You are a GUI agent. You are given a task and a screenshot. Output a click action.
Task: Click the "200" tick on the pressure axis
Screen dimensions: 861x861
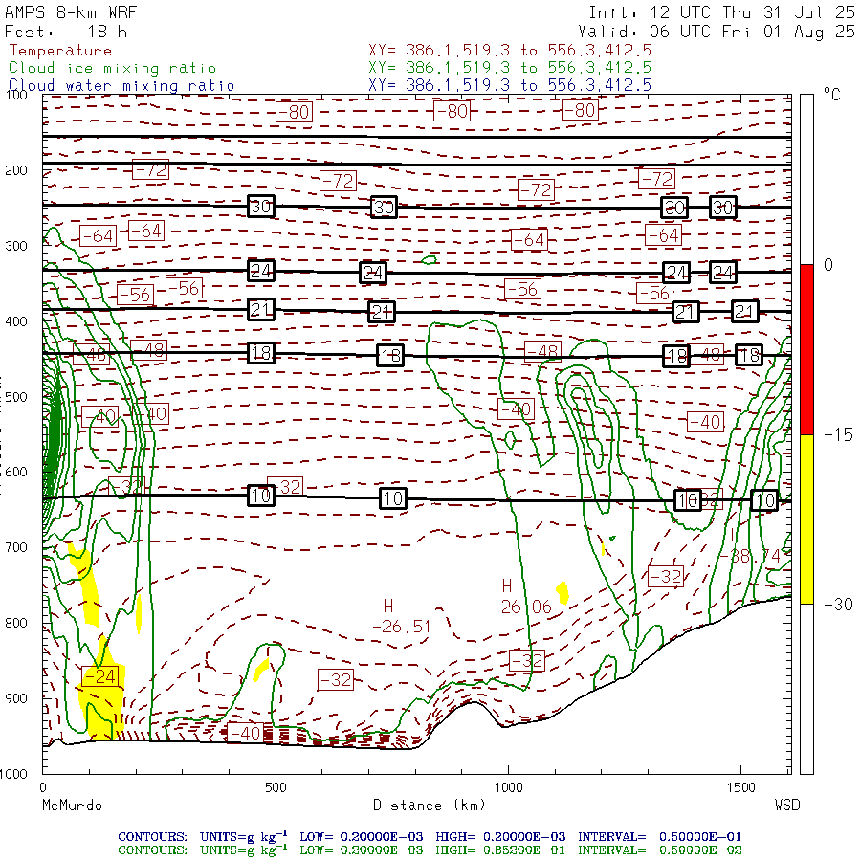pyautogui.click(x=16, y=170)
